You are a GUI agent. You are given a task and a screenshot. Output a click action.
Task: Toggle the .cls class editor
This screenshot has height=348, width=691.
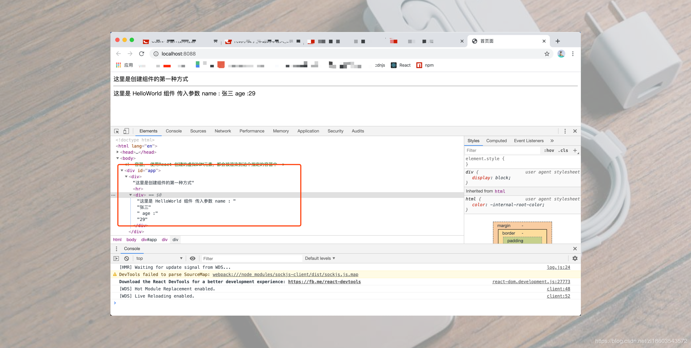(x=563, y=150)
